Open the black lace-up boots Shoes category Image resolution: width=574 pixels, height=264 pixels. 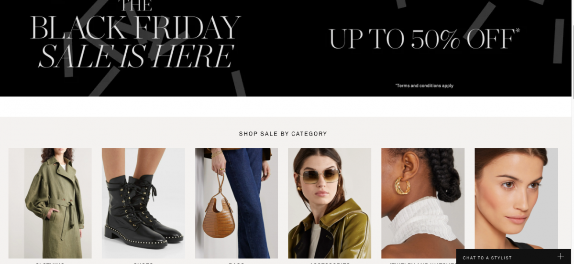click(x=143, y=203)
